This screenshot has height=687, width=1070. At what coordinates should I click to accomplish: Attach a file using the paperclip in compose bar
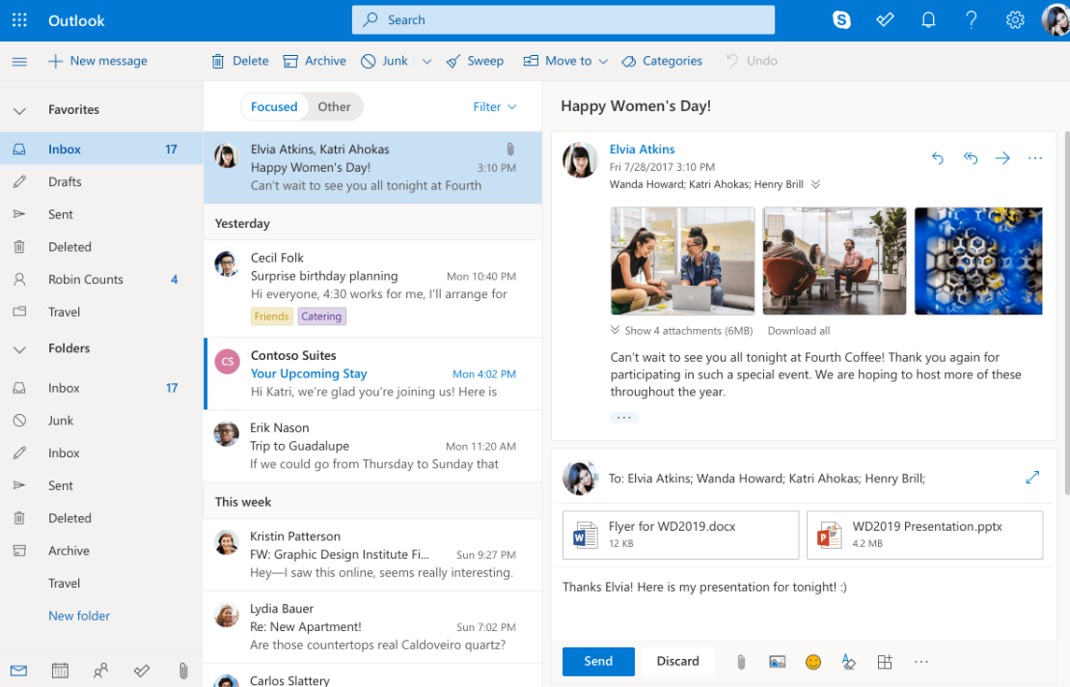tap(741, 661)
